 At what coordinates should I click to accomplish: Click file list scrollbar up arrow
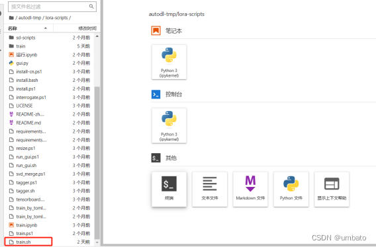pos(97,36)
